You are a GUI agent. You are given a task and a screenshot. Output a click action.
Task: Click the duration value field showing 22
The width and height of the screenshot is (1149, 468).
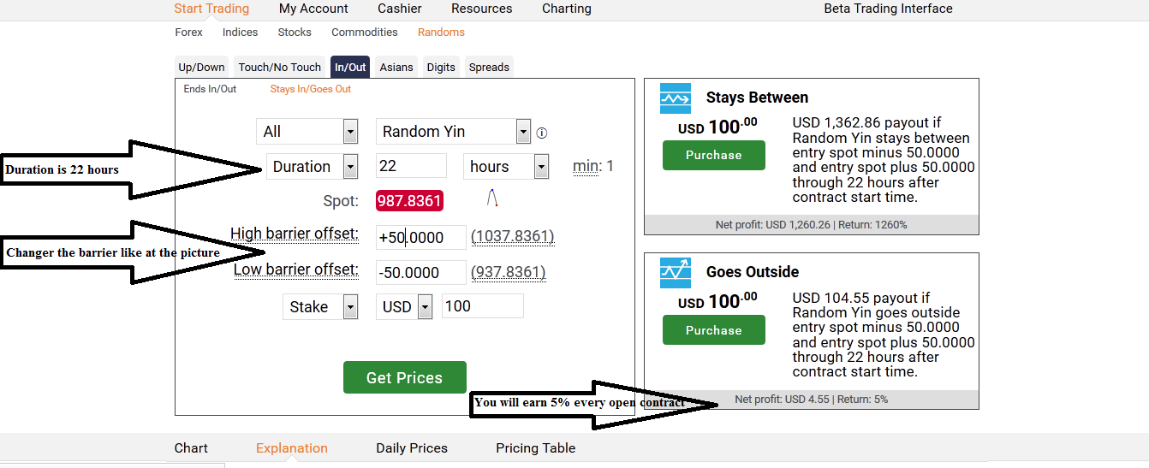tap(411, 166)
